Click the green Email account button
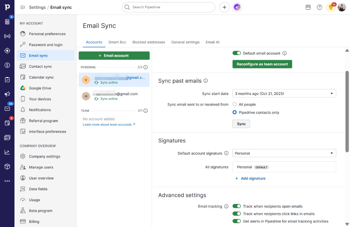350x227 pixels. (x=114, y=55)
